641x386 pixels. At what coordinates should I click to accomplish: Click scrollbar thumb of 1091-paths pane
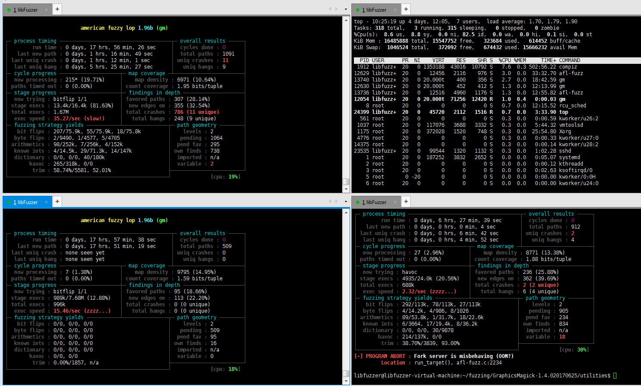tap(346, 182)
